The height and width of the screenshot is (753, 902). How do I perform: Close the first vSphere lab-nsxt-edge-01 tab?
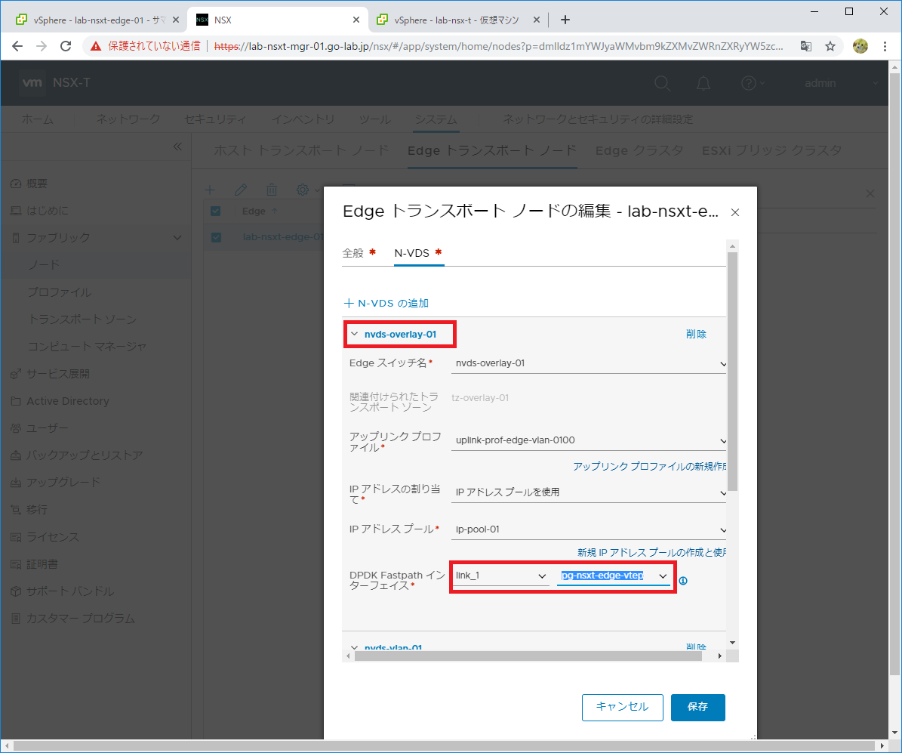coord(175,20)
